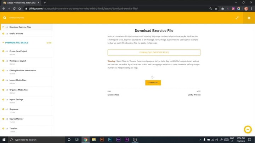Image resolution: width=255 pixels, height=143 pixels.
Task: Open the Chrome three-dot menu
Action: [251, 8]
